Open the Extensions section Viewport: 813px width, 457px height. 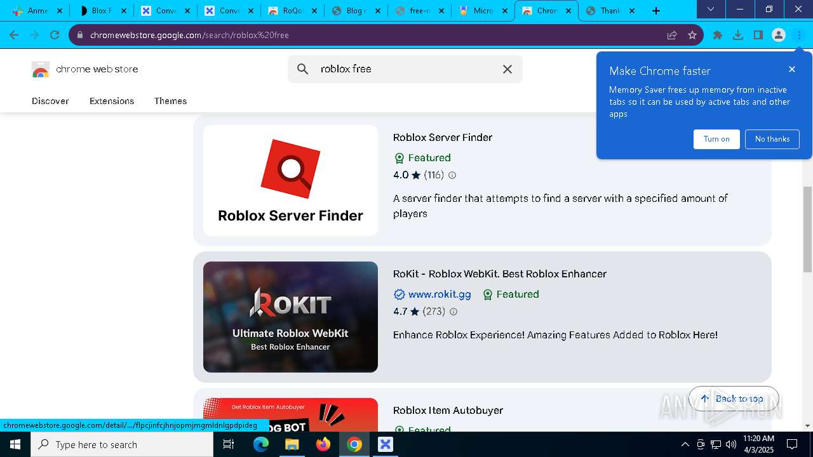pos(112,101)
